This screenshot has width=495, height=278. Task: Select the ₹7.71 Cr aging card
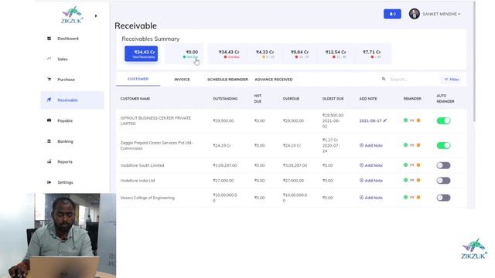click(371, 54)
